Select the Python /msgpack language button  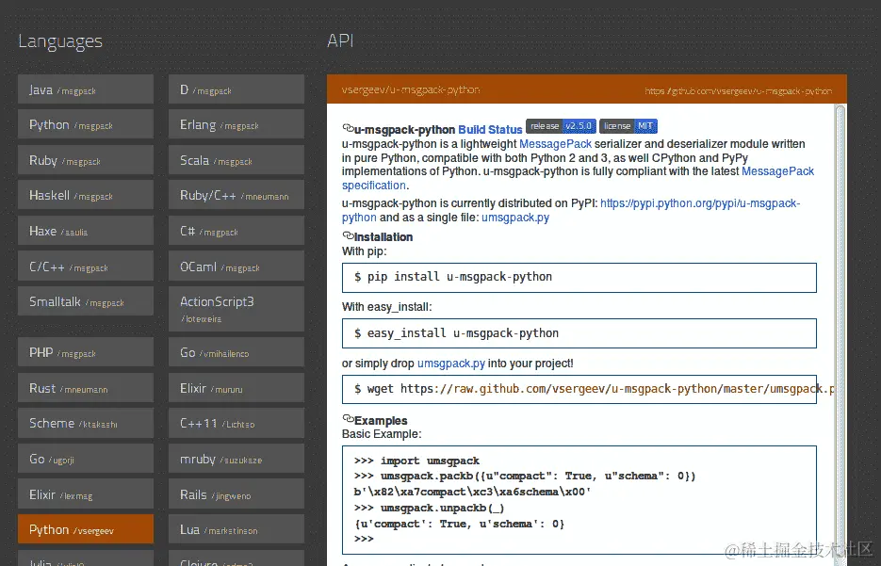[x=86, y=124]
